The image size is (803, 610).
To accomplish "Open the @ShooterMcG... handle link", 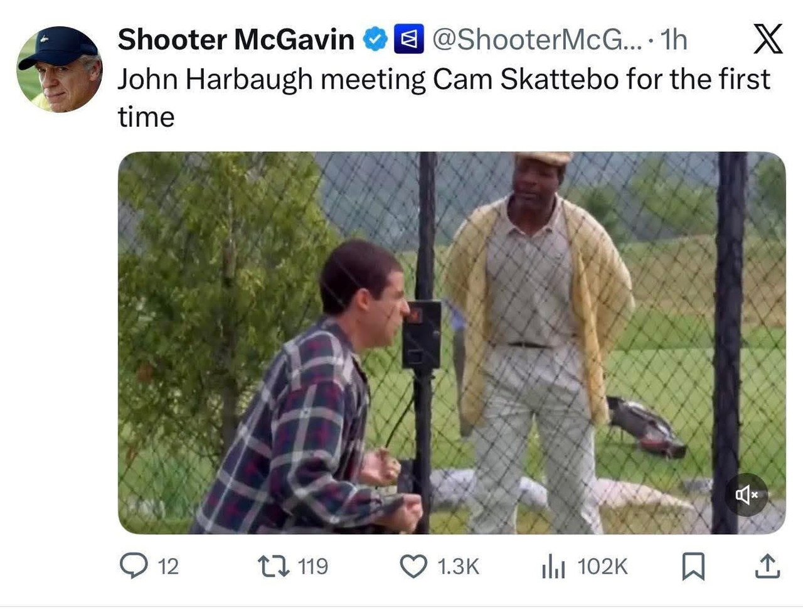I will (x=538, y=40).
